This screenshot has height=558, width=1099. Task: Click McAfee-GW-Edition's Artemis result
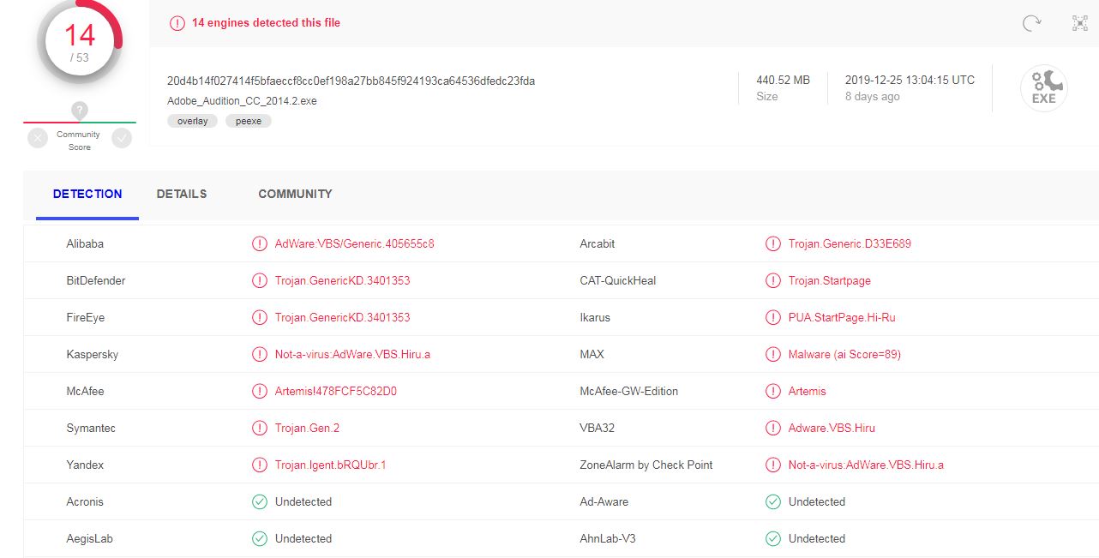coord(808,391)
